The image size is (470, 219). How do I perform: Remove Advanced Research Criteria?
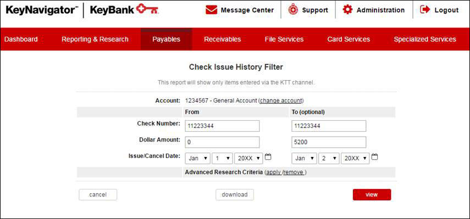pos(294,172)
